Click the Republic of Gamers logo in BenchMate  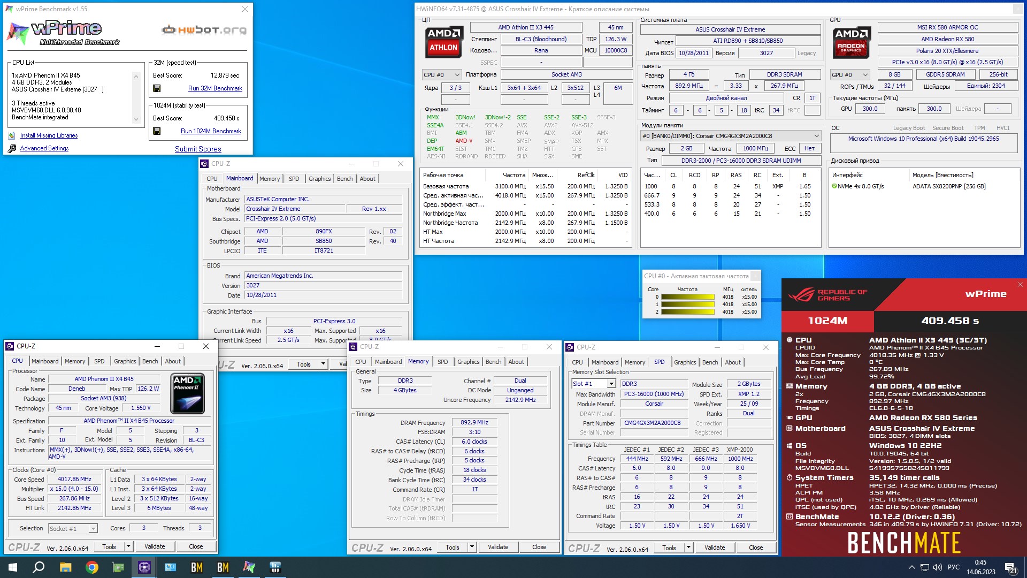pyautogui.click(x=827, y=295)
